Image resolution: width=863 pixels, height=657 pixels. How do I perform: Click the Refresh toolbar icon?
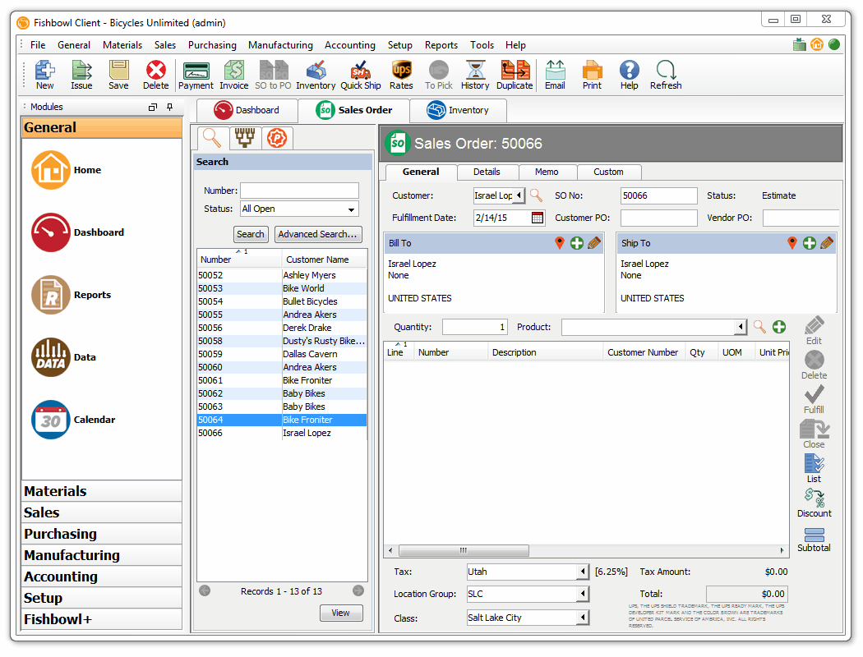pyautogui.click(x=666, y=76)
